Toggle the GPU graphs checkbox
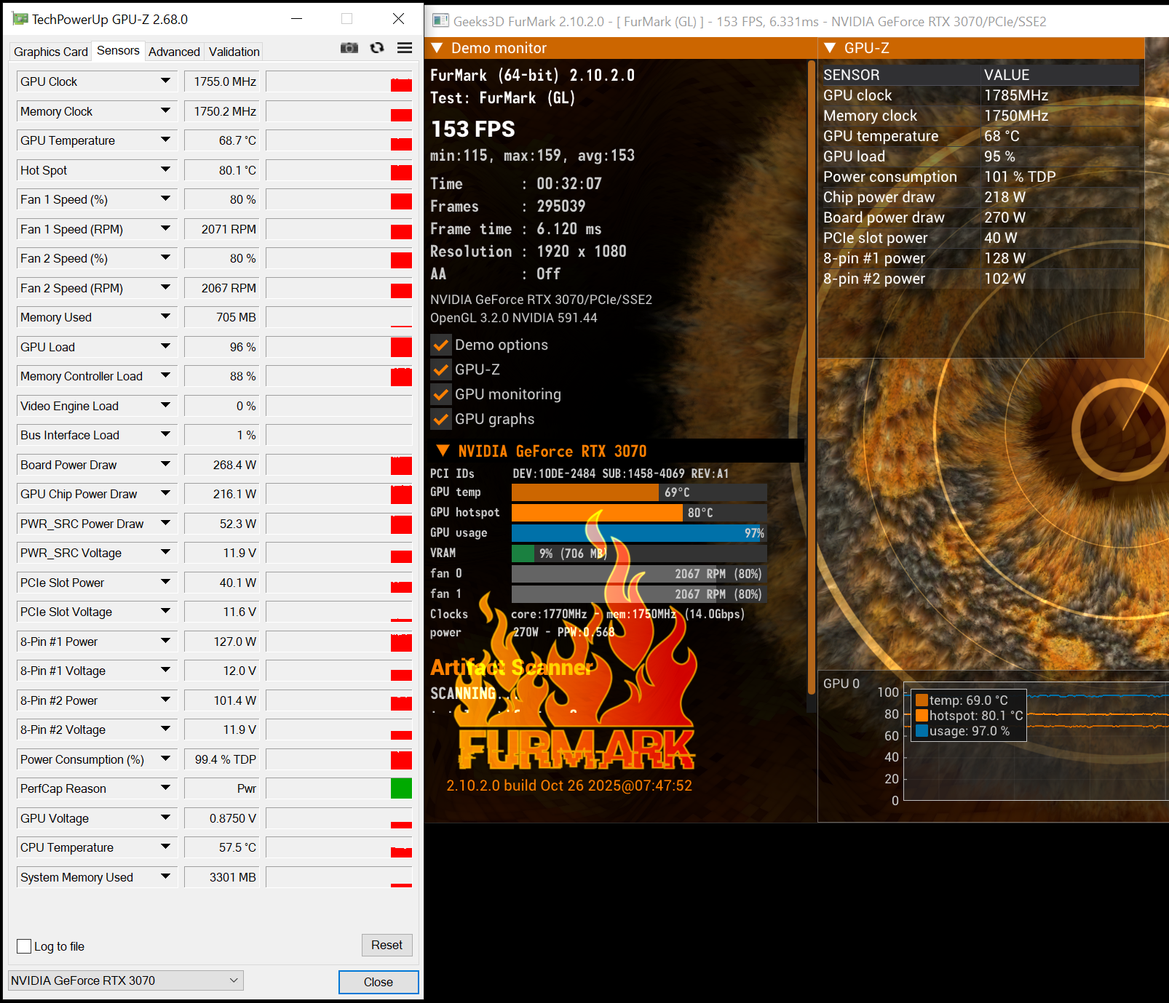The image size is (1169, 1003). coord(440,419)
